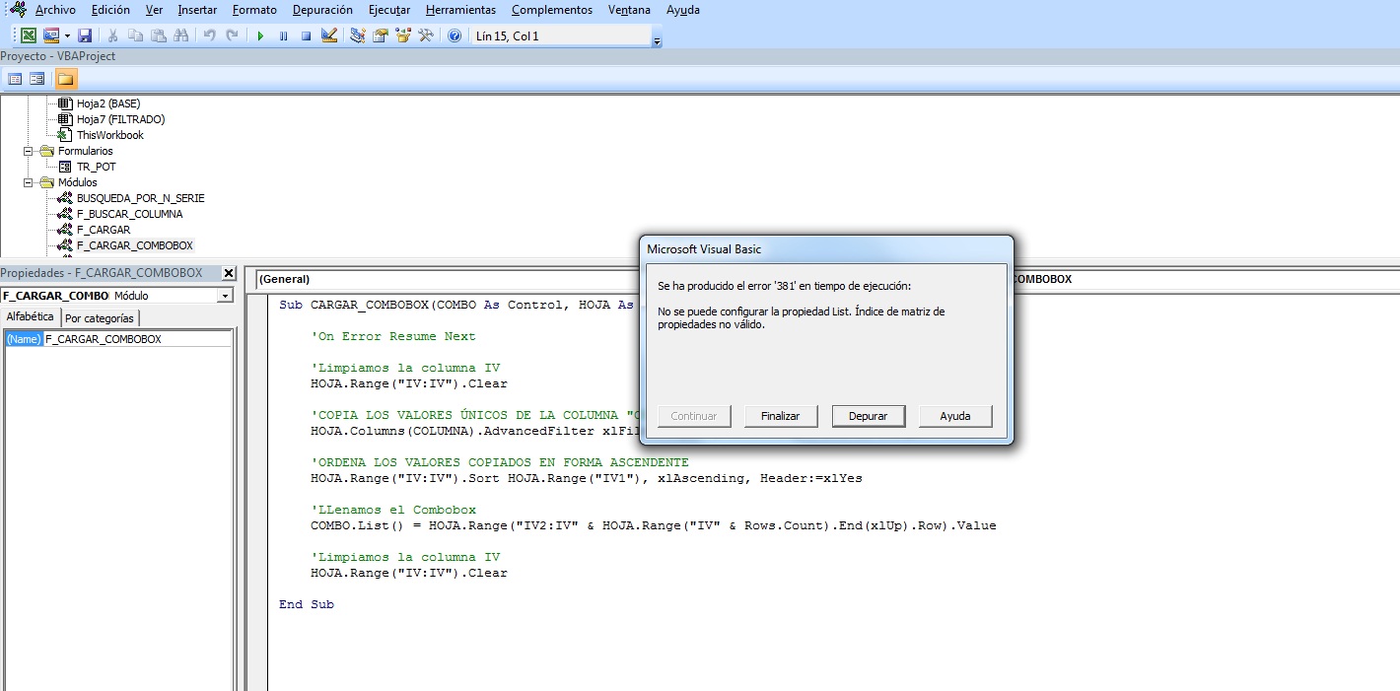Click the Redo arrow icon
Viewport: 1400px width, 691px height.
(x=232, y=35)
